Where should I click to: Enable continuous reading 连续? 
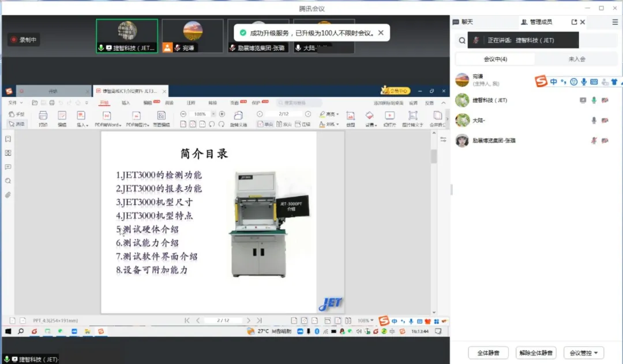(x=303, y=124)
